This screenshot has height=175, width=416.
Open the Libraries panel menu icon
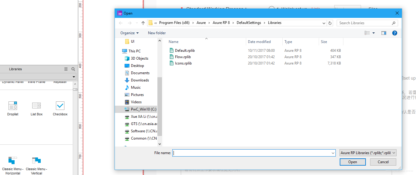tap(66, 69)
